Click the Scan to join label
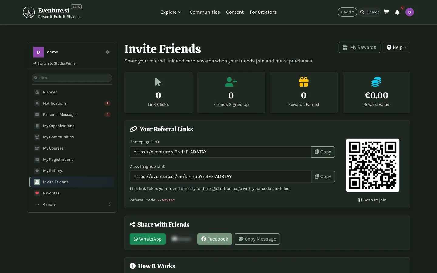Screen dimensions: 437x273 pyautogui.click(x=372, y=200)
